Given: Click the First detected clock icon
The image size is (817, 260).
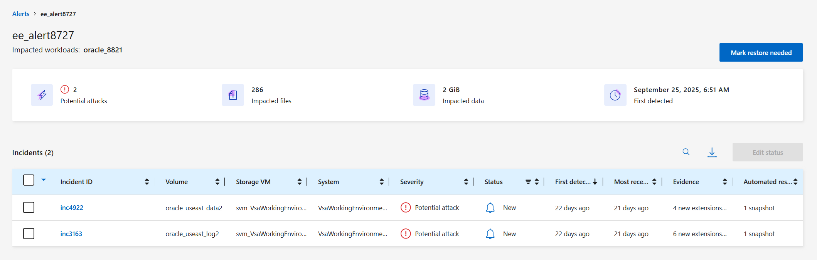Looking at the screenshot, I should click(615, 95).
